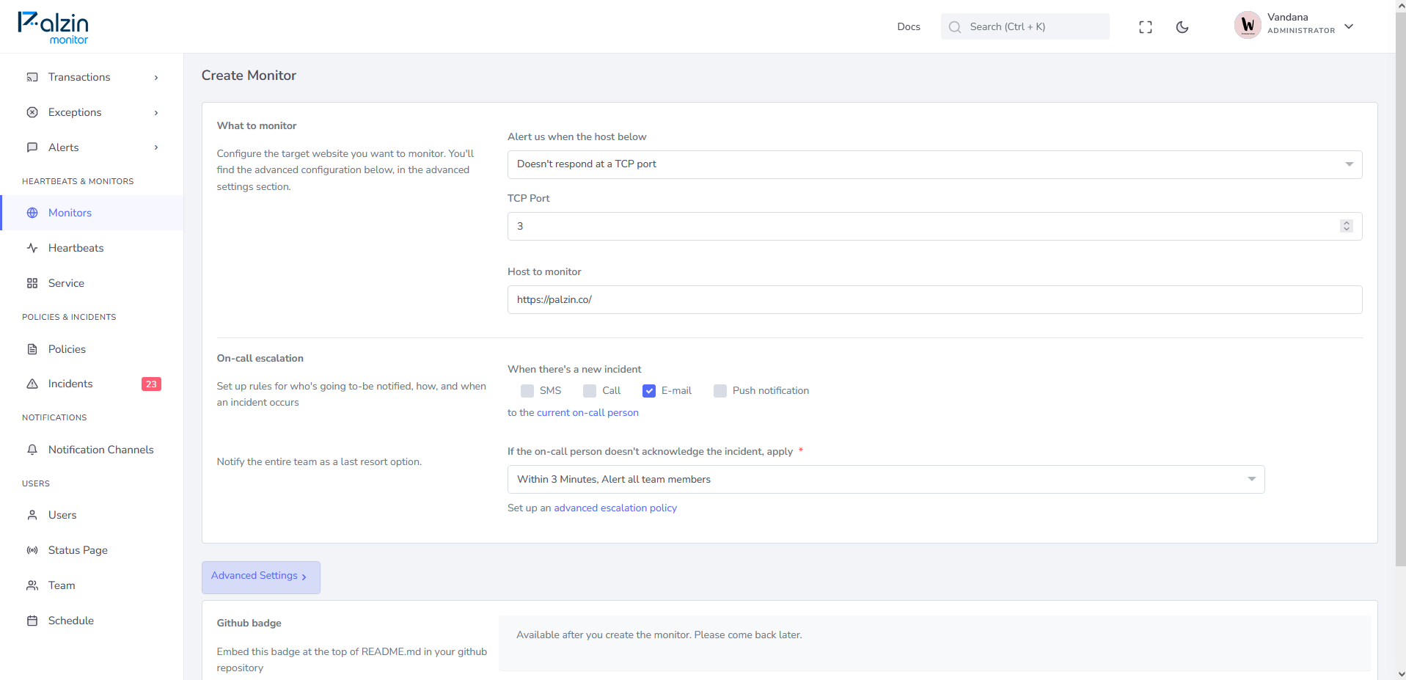This screenshot has width=1406, height=680.
Task: Click the Service grid icon
Action: click(32, 283)
